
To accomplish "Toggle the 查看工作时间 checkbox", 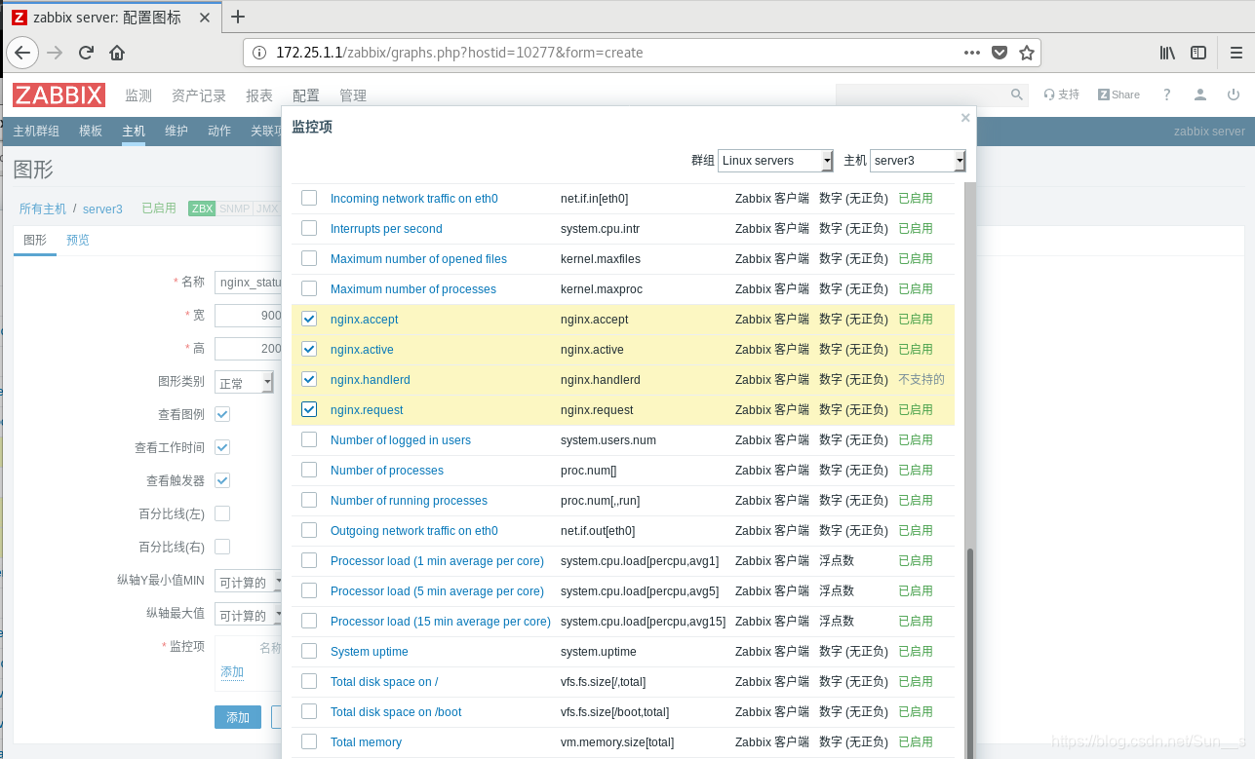I will pos(222,447).
